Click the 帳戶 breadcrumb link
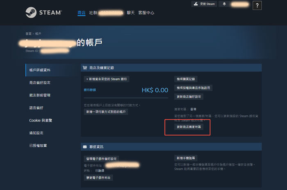The width and height of the screenshot is (287, 190). click(x=38, y=34)
